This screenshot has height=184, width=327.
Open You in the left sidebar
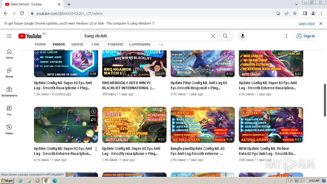(9, 111)
